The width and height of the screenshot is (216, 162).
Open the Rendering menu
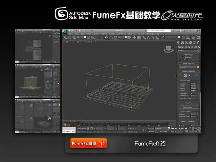coord(131,34)
